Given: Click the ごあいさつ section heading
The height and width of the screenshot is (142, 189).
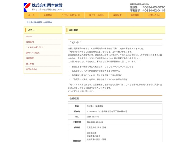Looking at the screenshot, I should pos(76,42).
